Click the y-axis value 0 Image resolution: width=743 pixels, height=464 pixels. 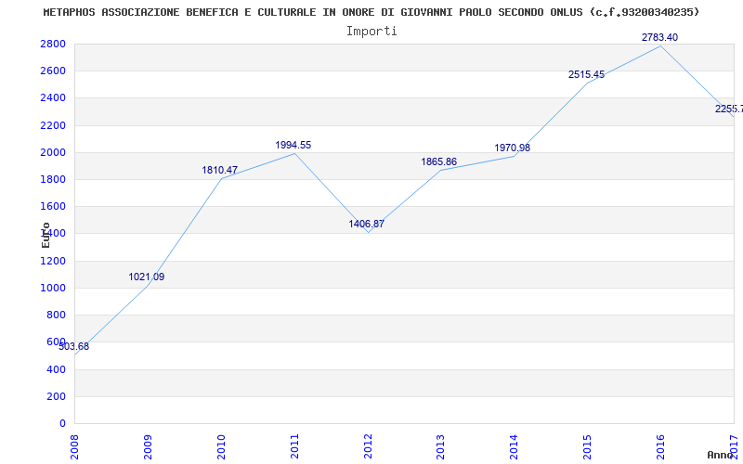coord(62,423)
